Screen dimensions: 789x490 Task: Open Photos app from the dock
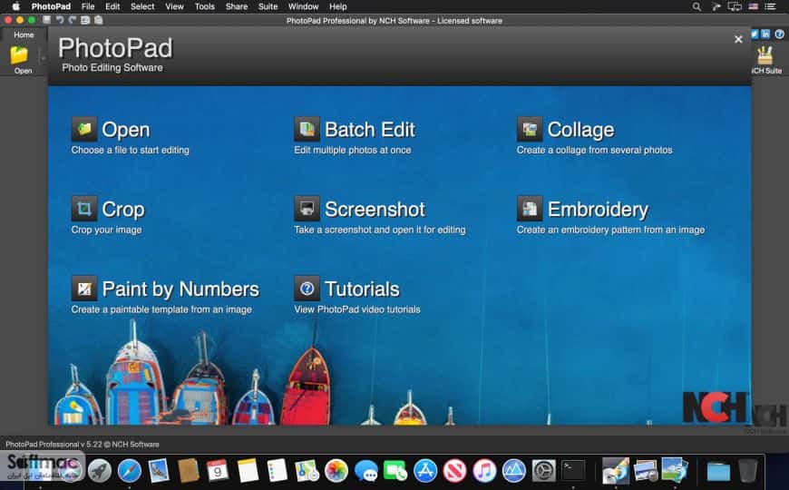(336, 471)
